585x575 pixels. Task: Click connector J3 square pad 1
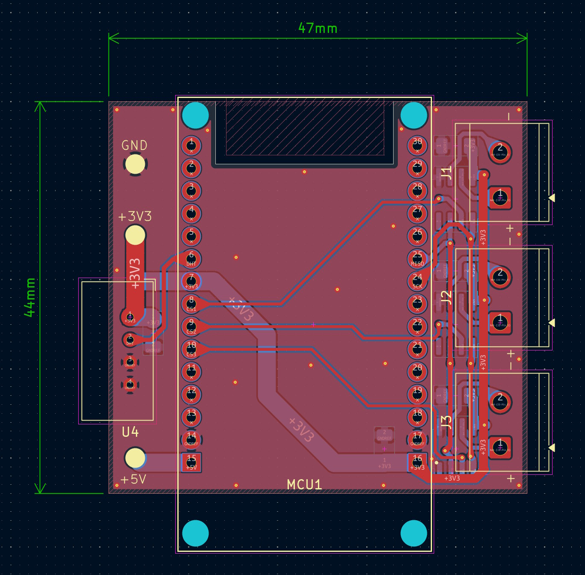click(x=500, y=447)
